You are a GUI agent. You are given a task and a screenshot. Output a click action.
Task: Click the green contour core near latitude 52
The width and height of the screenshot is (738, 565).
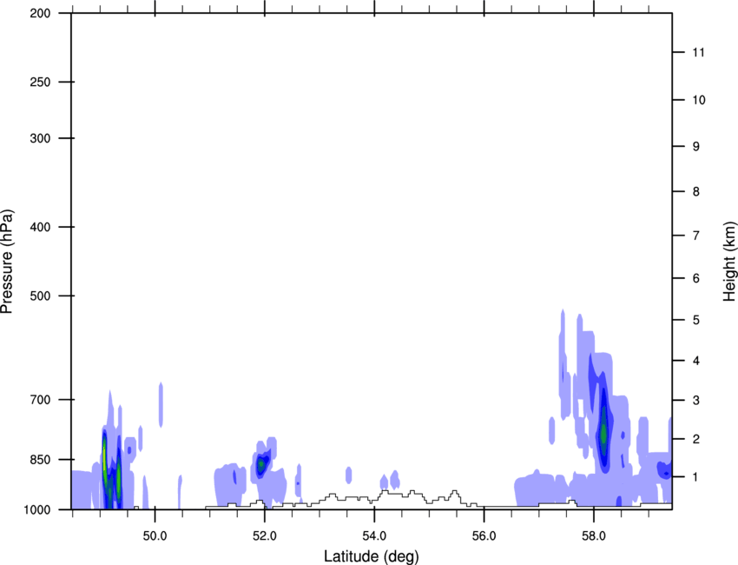tap(260, 465)
